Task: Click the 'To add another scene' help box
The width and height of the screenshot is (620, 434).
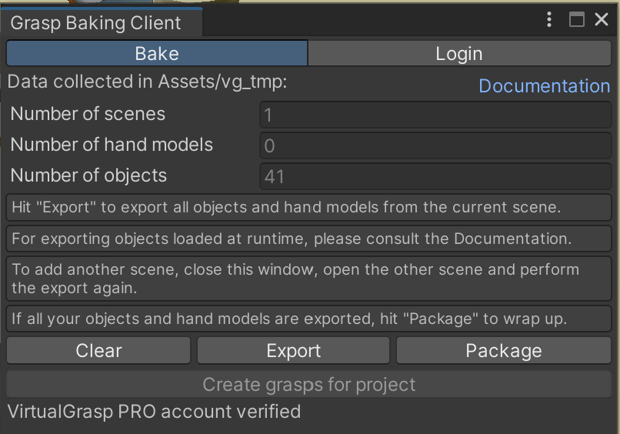Action: coord(308,279)
